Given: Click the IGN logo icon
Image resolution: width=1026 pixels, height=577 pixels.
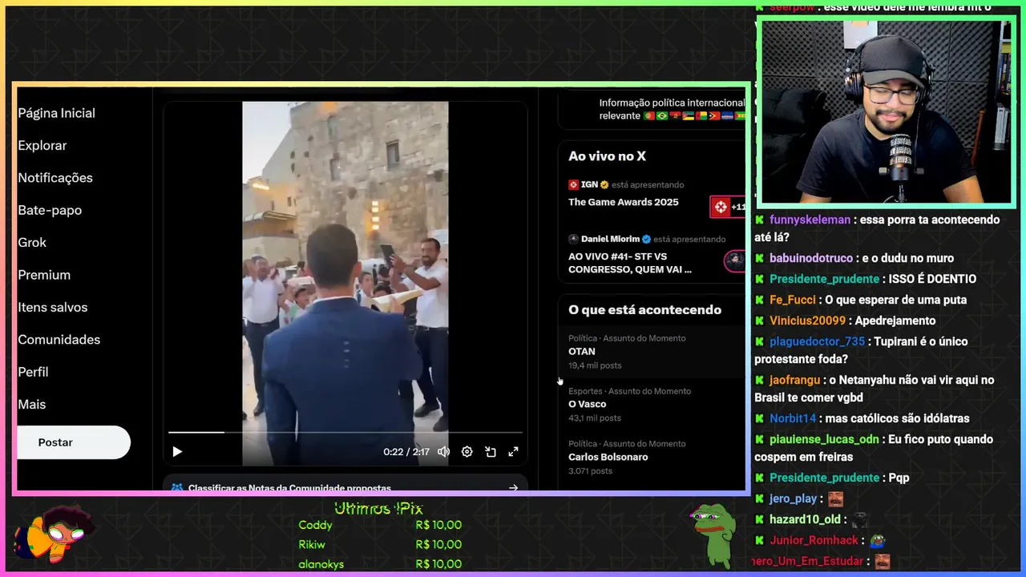Looking at the screenshot, I should pyautogui.click(x=573, y=184).
